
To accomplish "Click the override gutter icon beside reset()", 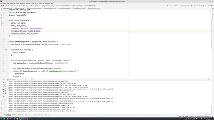I will tap(6, 50).
